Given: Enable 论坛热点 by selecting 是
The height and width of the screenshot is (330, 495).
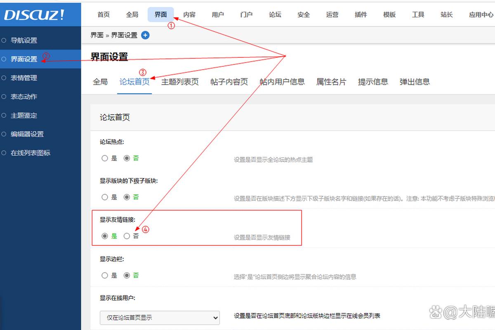Looking at the screenshot, I should tap(105, 158).
